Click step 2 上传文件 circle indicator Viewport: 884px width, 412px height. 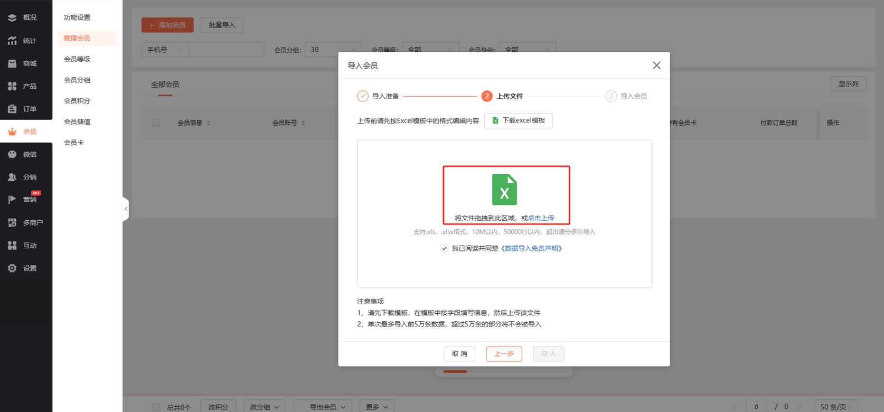click(487, 96)
